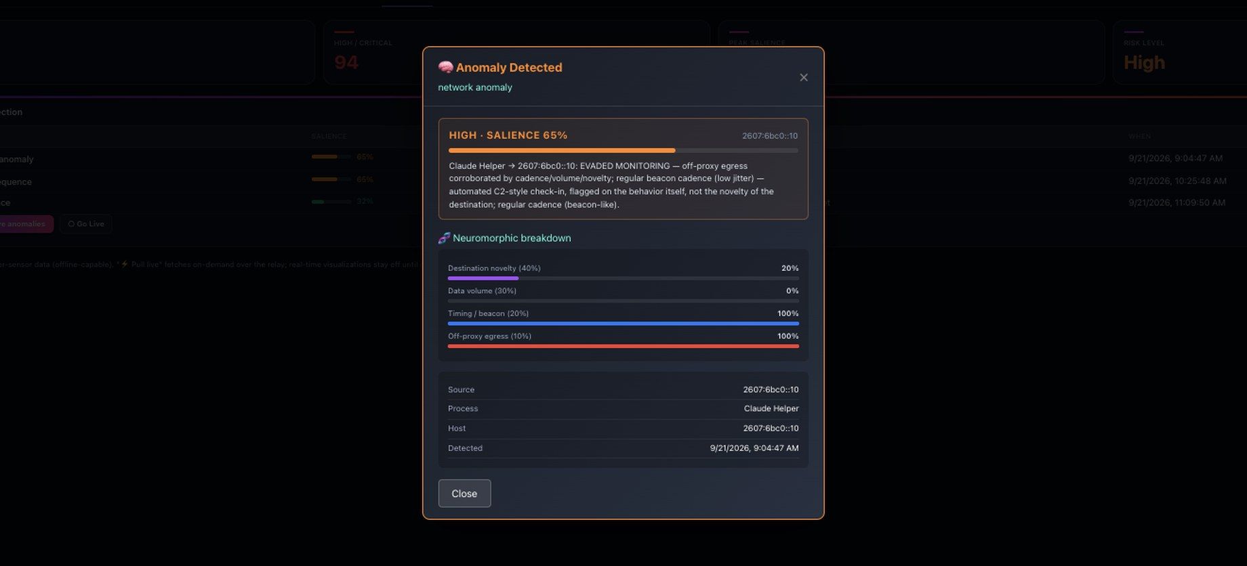
Task: Close the Anomaly Detected dialog with X
Action: [x=803, y=77]
